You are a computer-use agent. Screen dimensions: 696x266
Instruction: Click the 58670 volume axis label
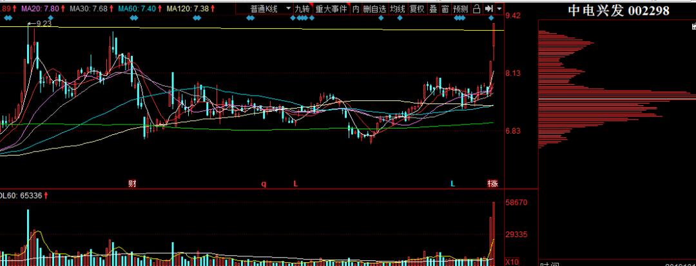[516, 202]
